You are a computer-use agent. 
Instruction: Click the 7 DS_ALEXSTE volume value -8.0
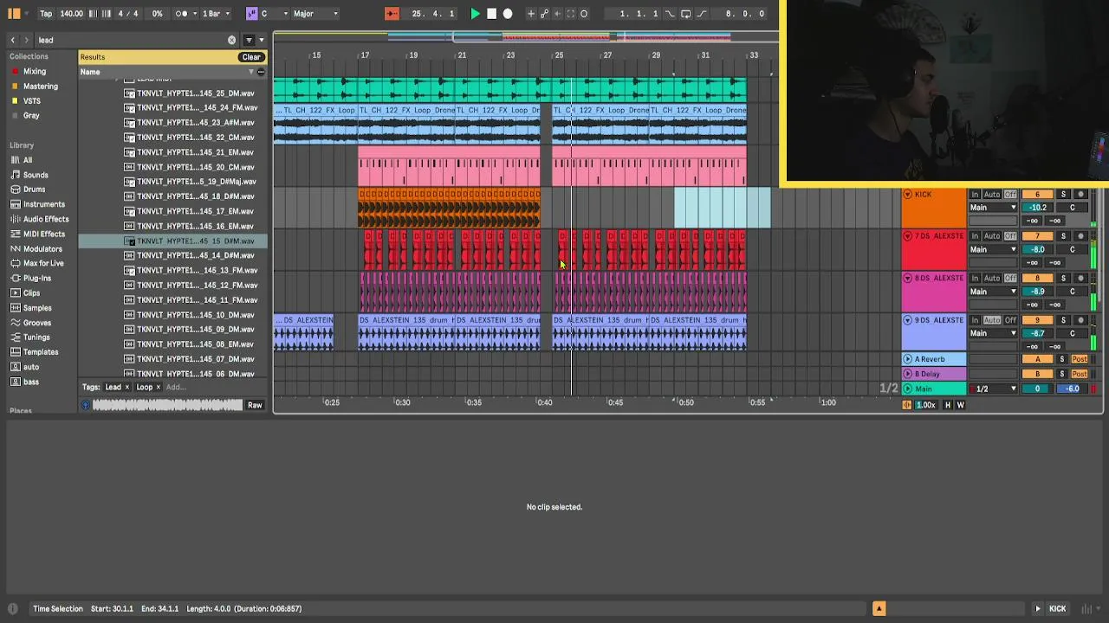[1037, 249]
